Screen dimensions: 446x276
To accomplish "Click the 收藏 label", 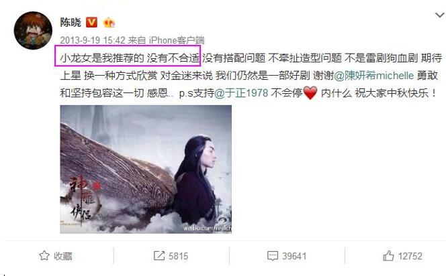I will (x=63, y=256).
